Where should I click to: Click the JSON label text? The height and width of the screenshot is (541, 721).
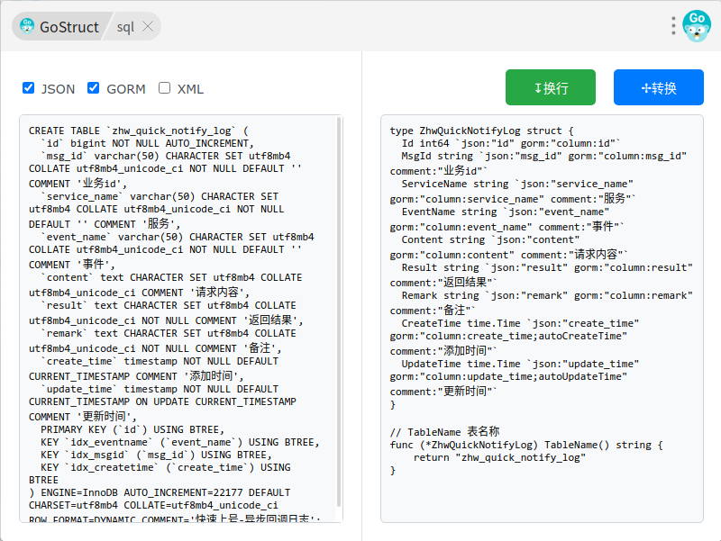[x=59, y=89]
